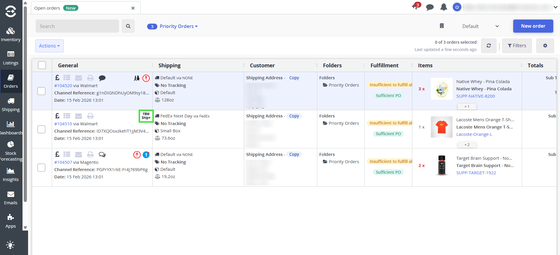Open the notifications bell
This screenshot has height=255, width=560.
coord(444,7)
